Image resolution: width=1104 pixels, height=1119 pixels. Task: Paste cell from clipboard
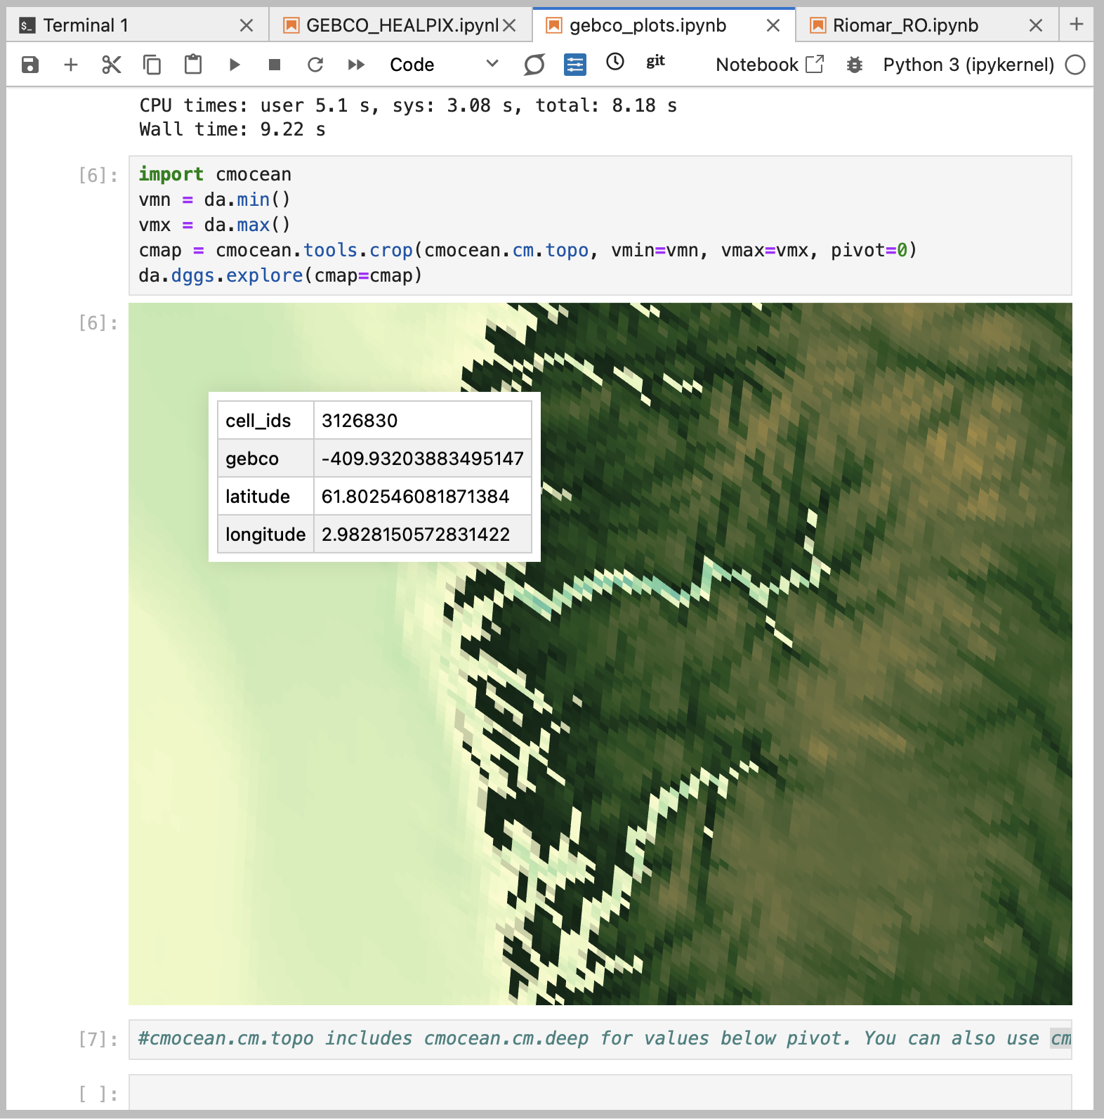[193, 65]
